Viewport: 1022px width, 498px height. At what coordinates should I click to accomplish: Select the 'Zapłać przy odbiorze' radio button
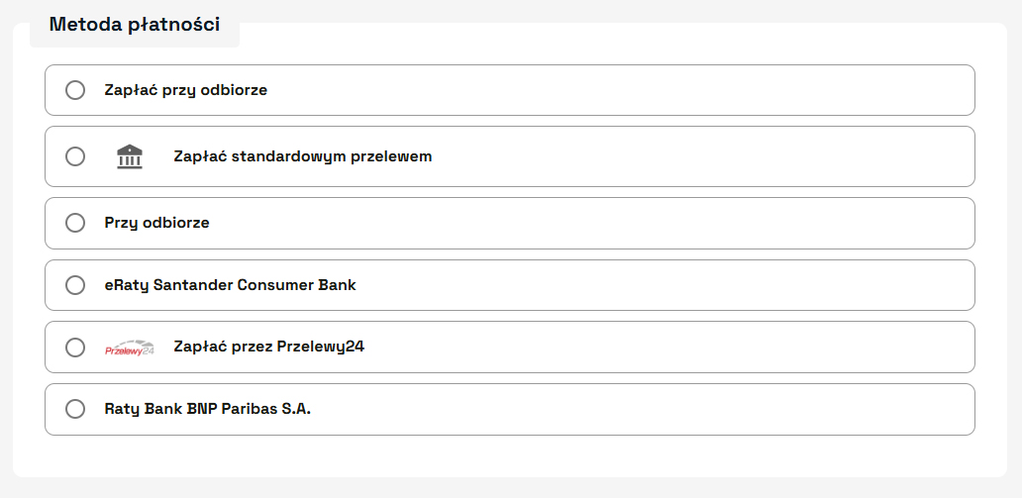tap(75, 90)
